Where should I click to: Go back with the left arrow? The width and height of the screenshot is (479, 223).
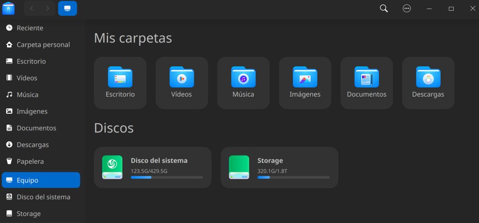tap(31, 8)
